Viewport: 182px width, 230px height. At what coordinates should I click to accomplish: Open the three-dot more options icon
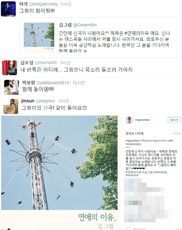[x=178, y=229]
